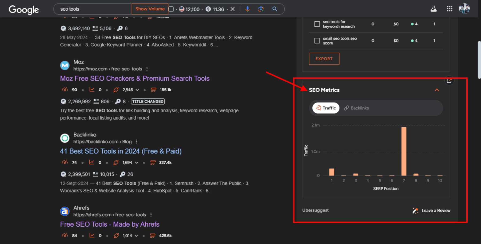Screen dimensions: 481x244
Task: Click the Google logo
Action: (x=24, y=10)
